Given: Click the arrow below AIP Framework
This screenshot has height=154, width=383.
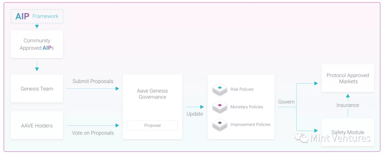Looking at the screenshot, I should (x=37, y=26).
